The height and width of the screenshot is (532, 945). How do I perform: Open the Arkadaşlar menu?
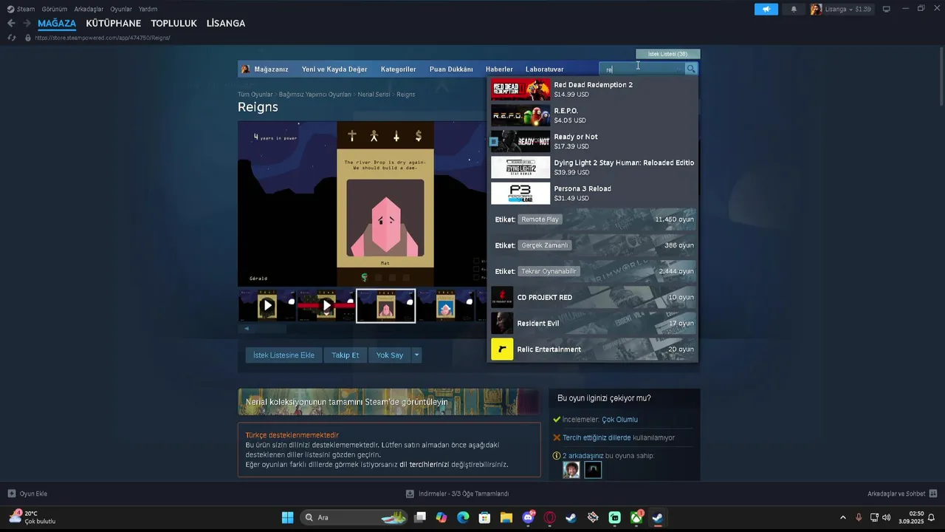(89, 9)
